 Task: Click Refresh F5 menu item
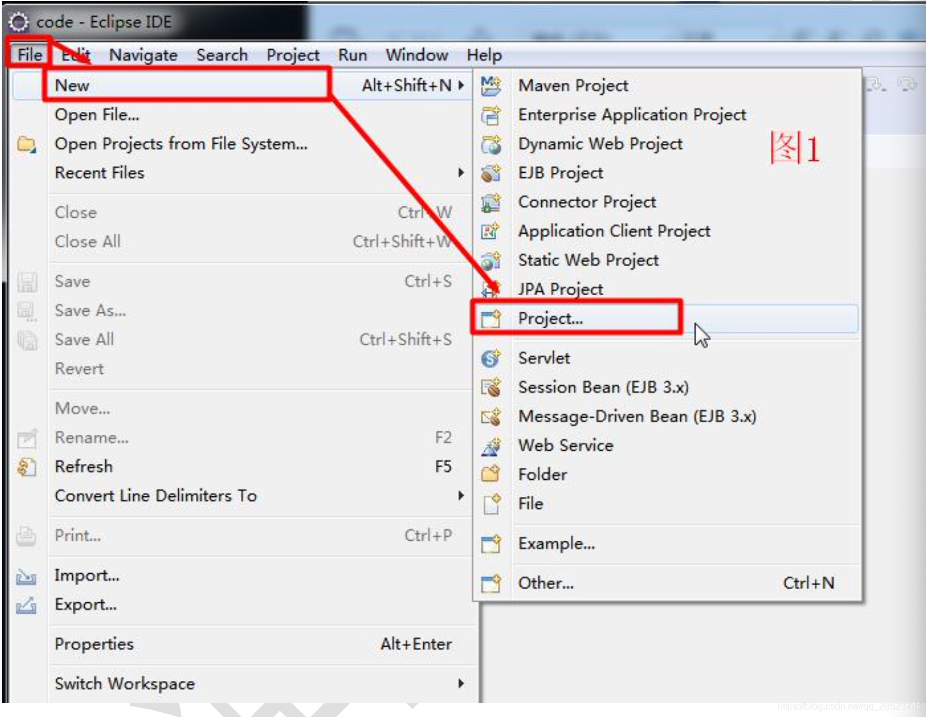tap(243, 467)
